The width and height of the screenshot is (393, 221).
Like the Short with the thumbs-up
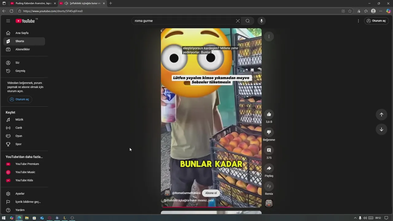pos(269,114)
